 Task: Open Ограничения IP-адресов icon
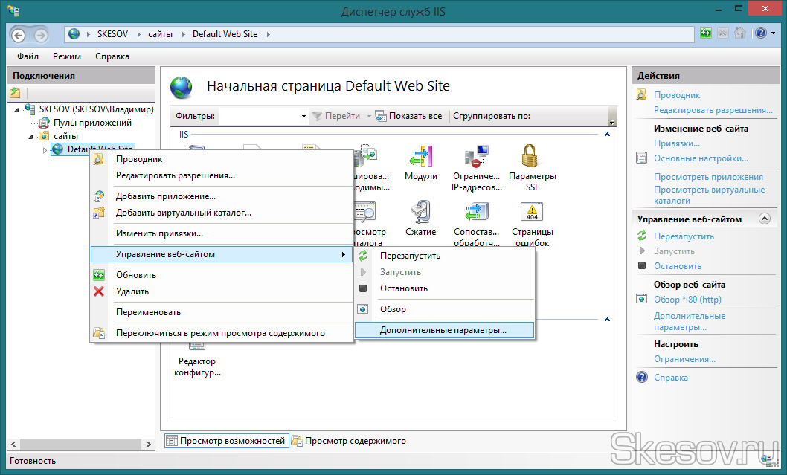476,158
